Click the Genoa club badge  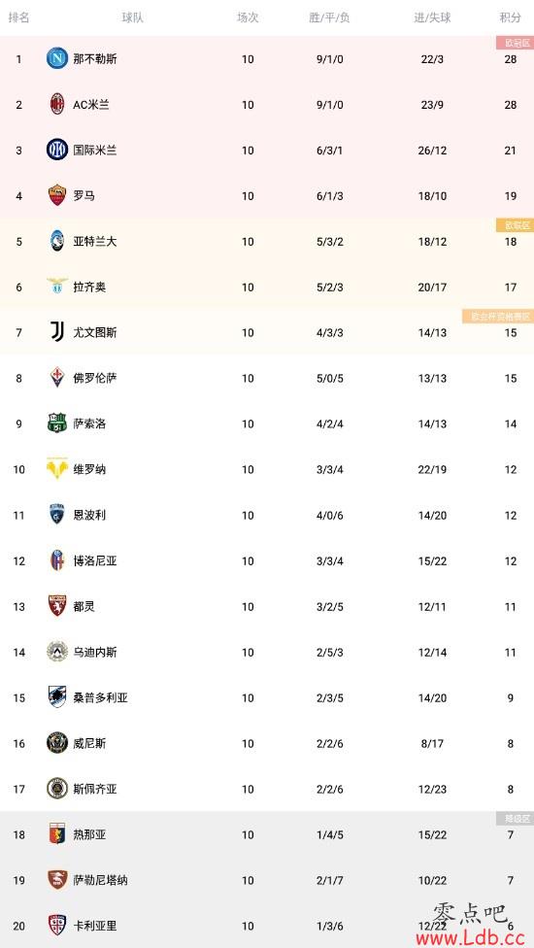click(57, 834)
